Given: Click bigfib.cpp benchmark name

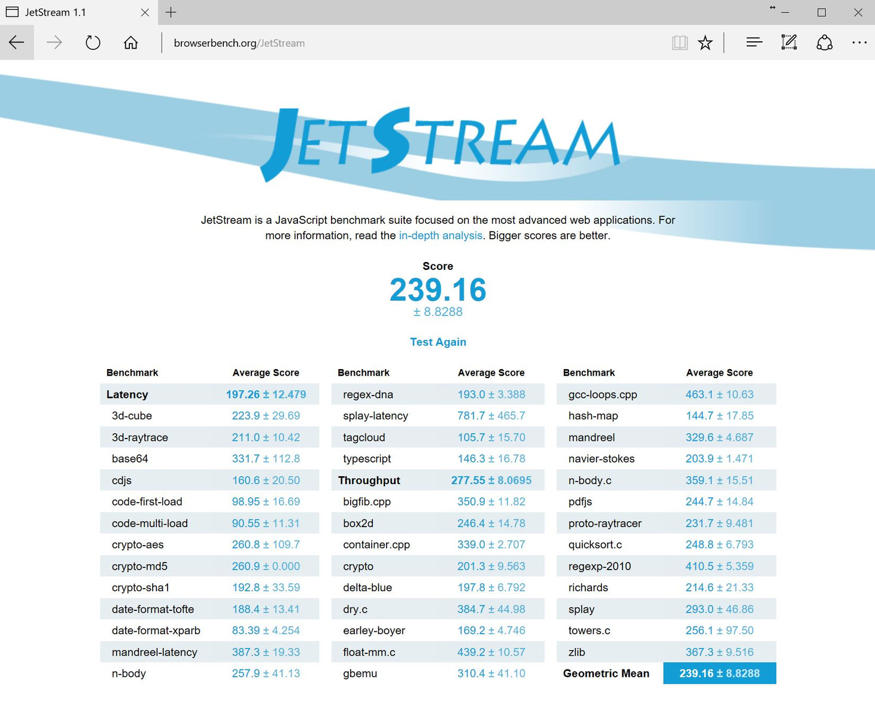Looking at the screenshot, I should click(x=367, y=502).
